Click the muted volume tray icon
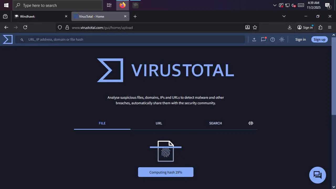The width and height of the screenshot is (336, 189). coord(294,5)
